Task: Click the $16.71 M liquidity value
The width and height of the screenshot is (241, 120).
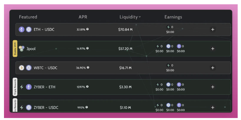Action: (x=125, y=68)
